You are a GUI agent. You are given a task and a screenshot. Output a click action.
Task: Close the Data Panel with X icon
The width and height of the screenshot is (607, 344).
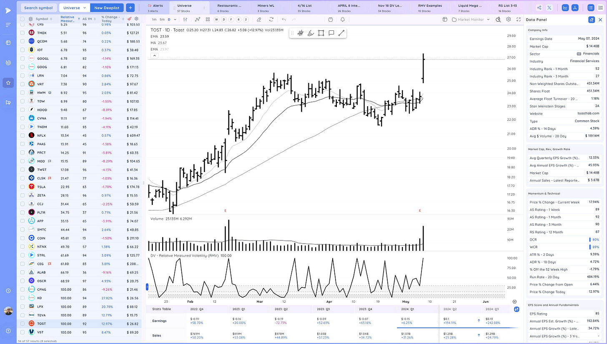pyautogui.click(x=601, y=20)
